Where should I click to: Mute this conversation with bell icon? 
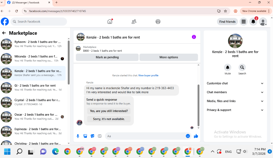228,68
